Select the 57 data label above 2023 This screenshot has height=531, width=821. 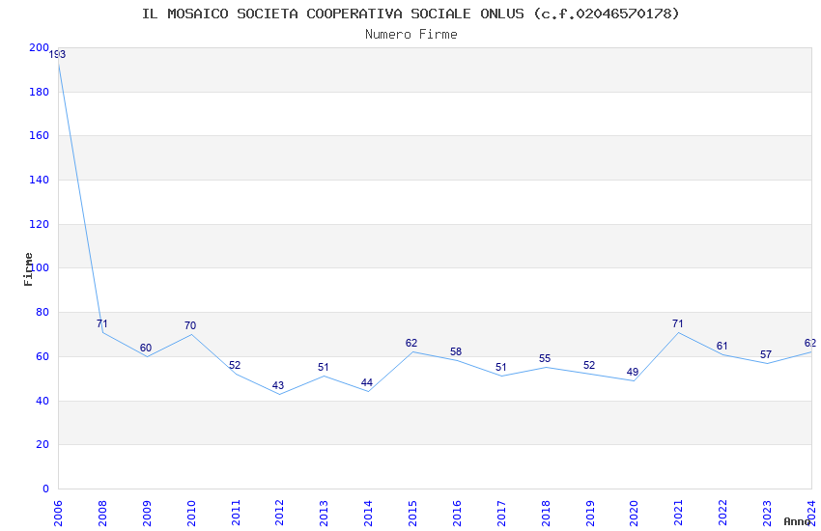766,354
